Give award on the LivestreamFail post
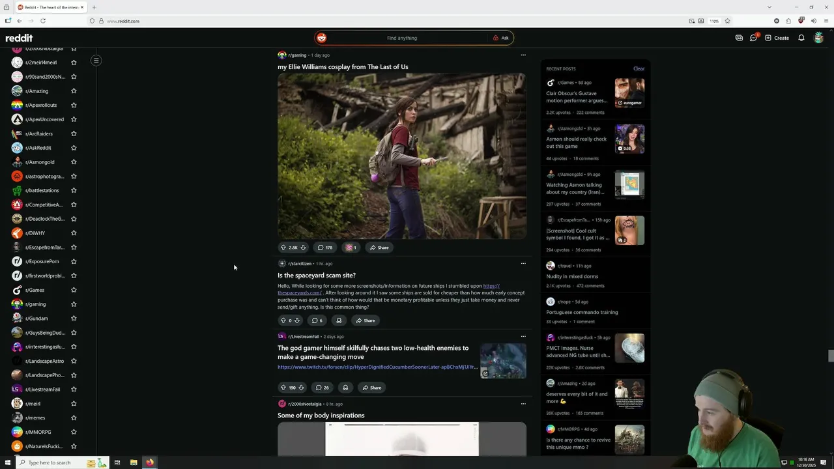 (345, 388)
